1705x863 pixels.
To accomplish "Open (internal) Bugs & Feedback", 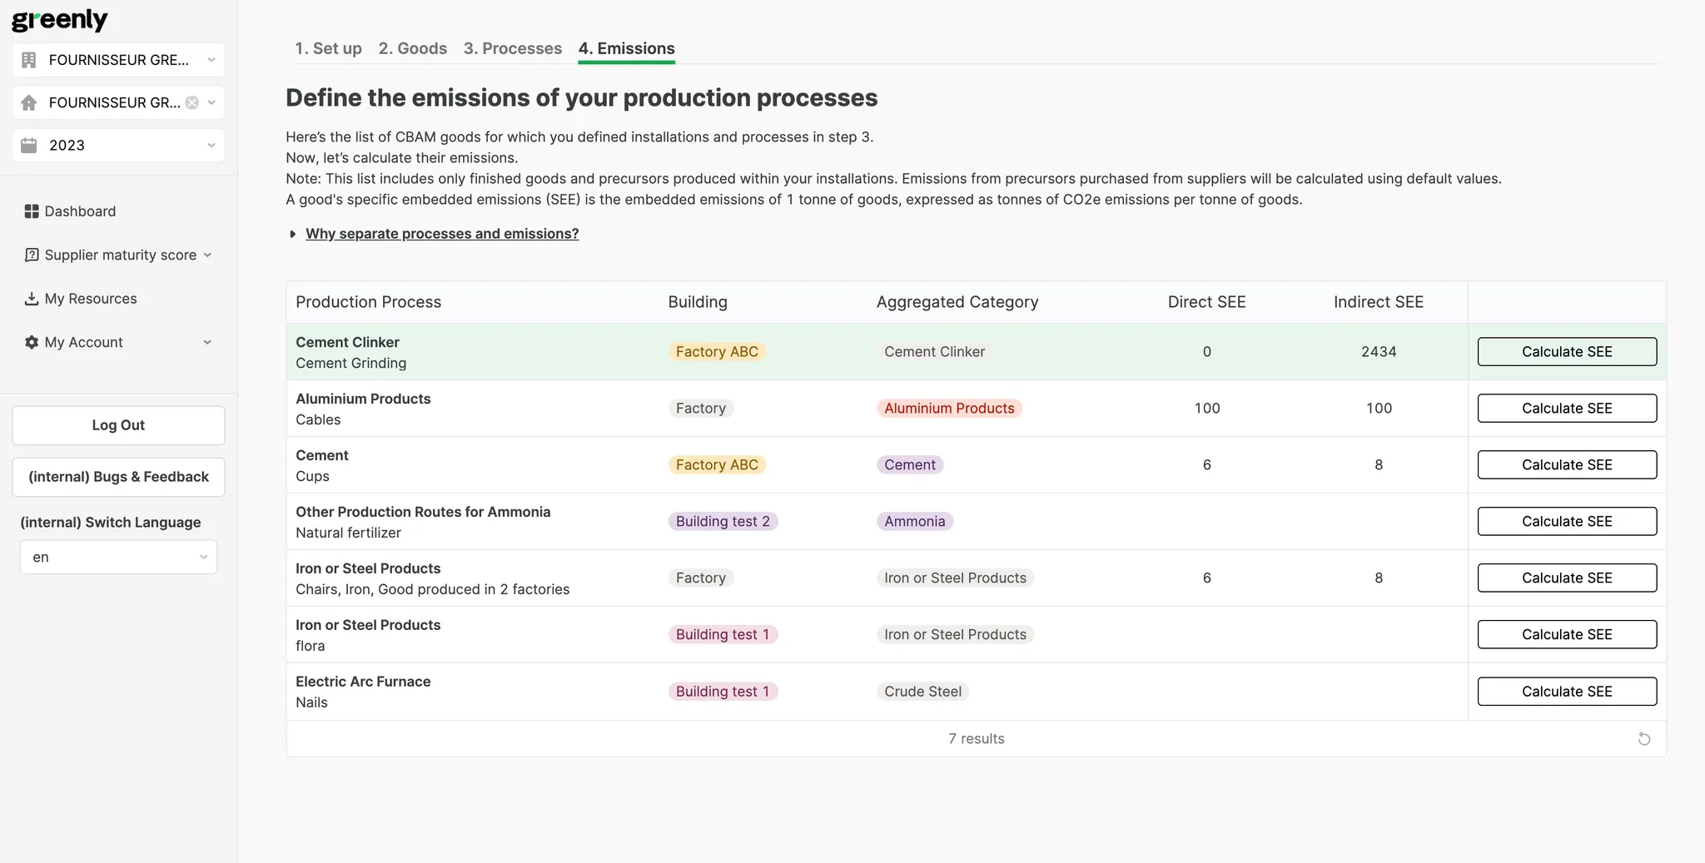I will (118, 477).
